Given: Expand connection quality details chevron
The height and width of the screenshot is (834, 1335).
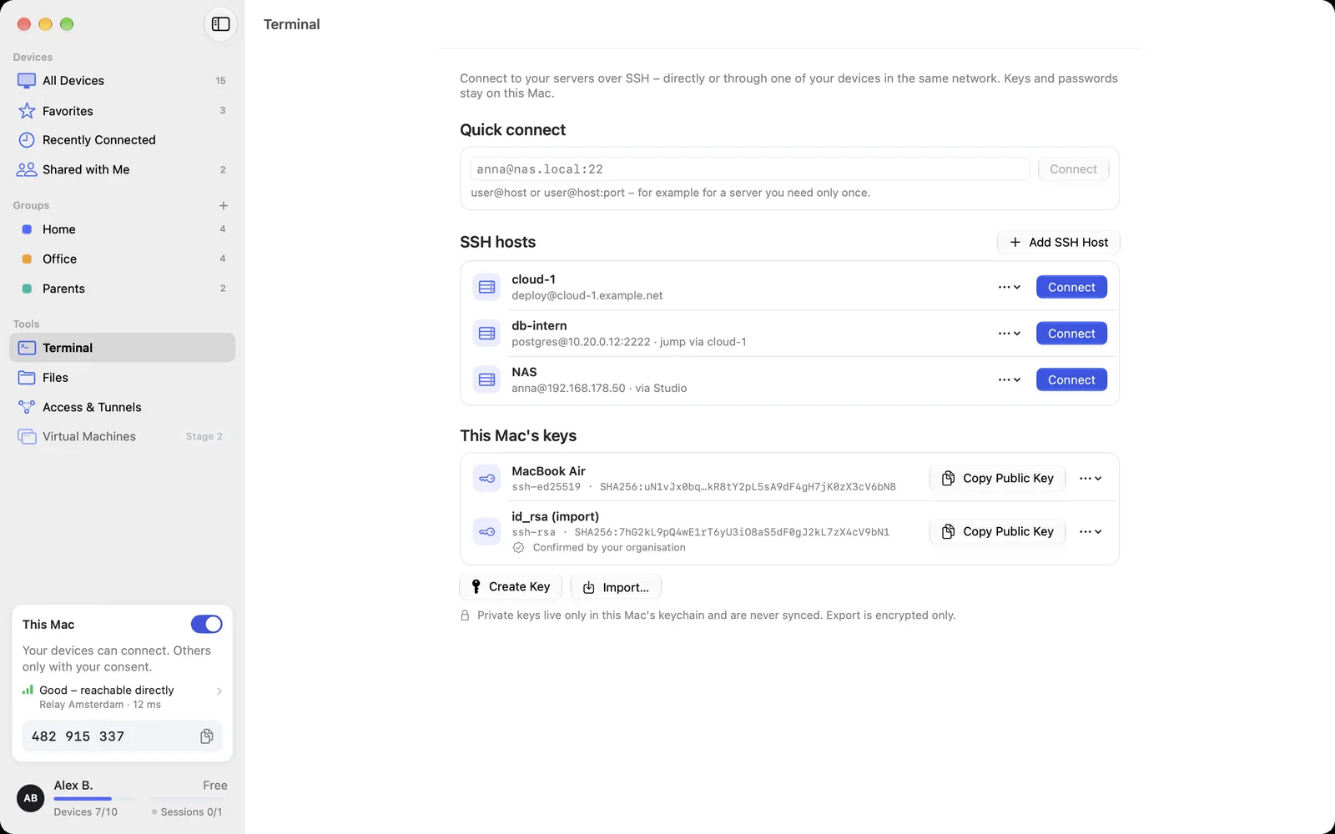Looking at the screenshot, I should (x=219, y=691).
